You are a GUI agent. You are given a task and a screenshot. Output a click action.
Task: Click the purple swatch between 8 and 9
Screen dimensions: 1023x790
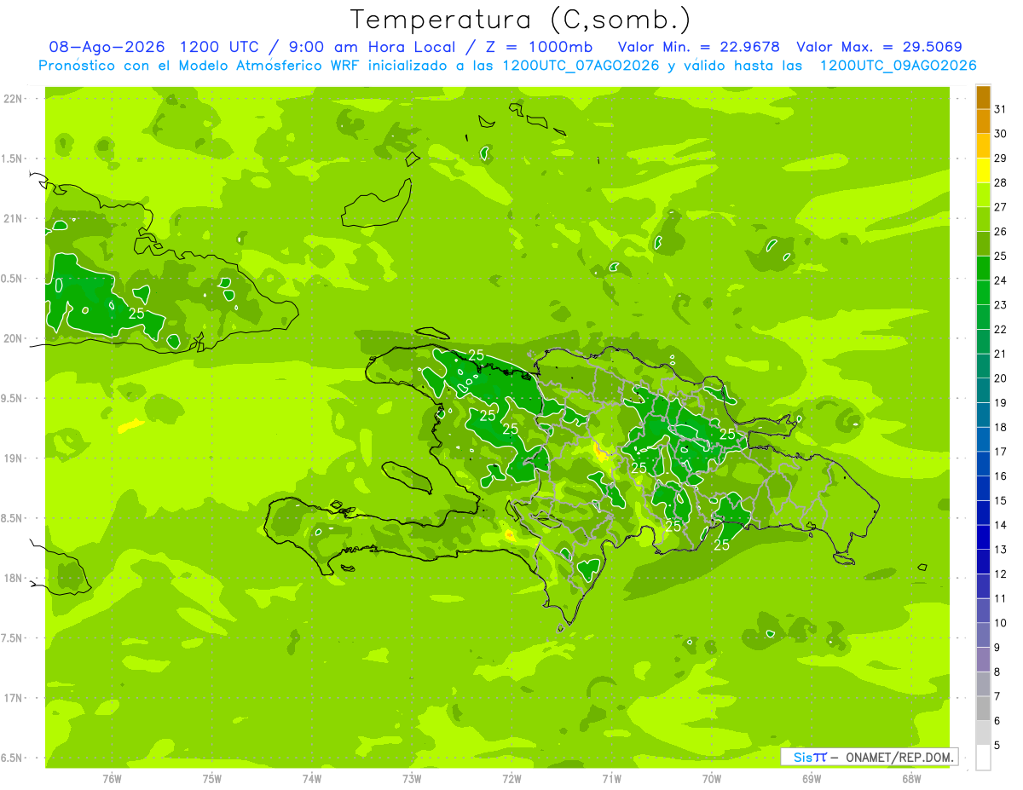point(983,660)
